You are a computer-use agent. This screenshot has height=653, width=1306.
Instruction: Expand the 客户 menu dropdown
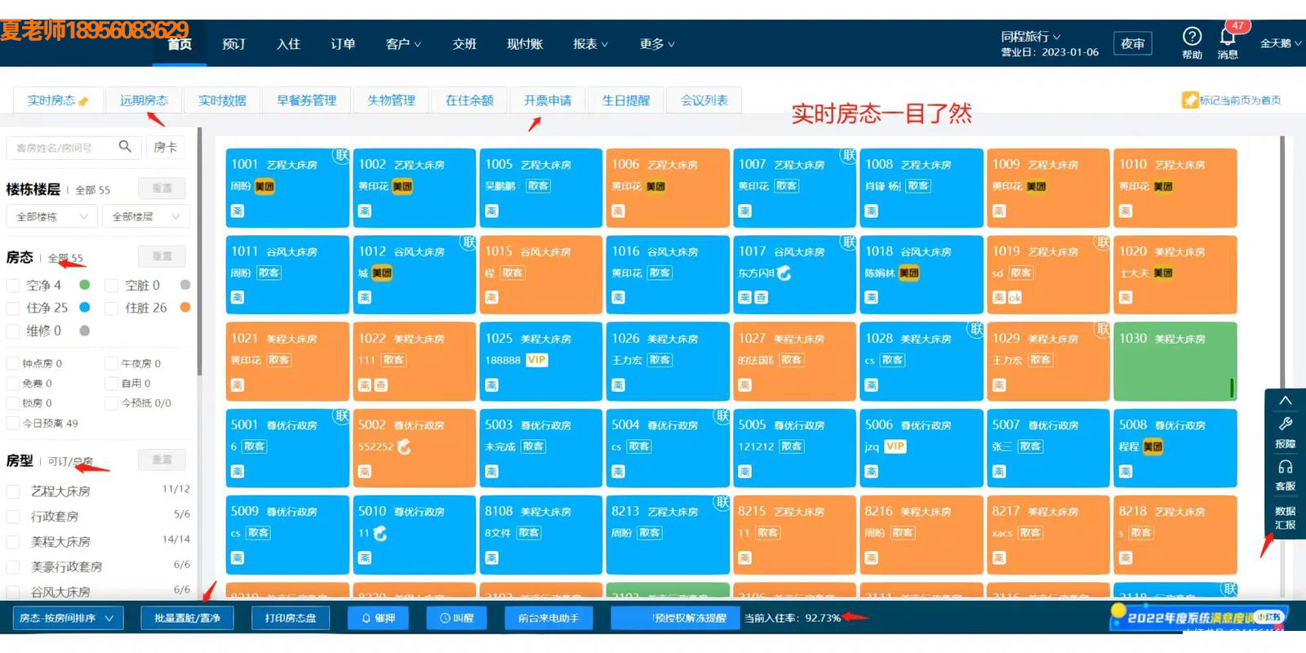pyautogui.click(x=403, y=44)
